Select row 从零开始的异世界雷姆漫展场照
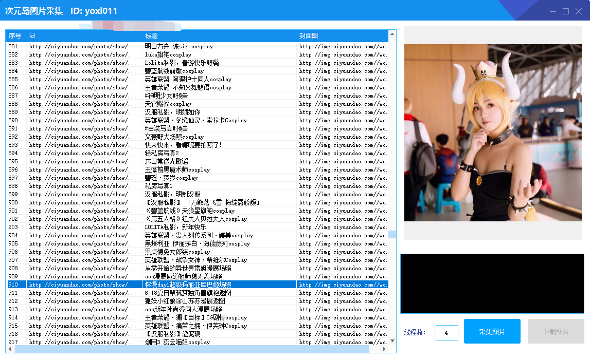Screen dimensions: 590x360 [197, 268]
